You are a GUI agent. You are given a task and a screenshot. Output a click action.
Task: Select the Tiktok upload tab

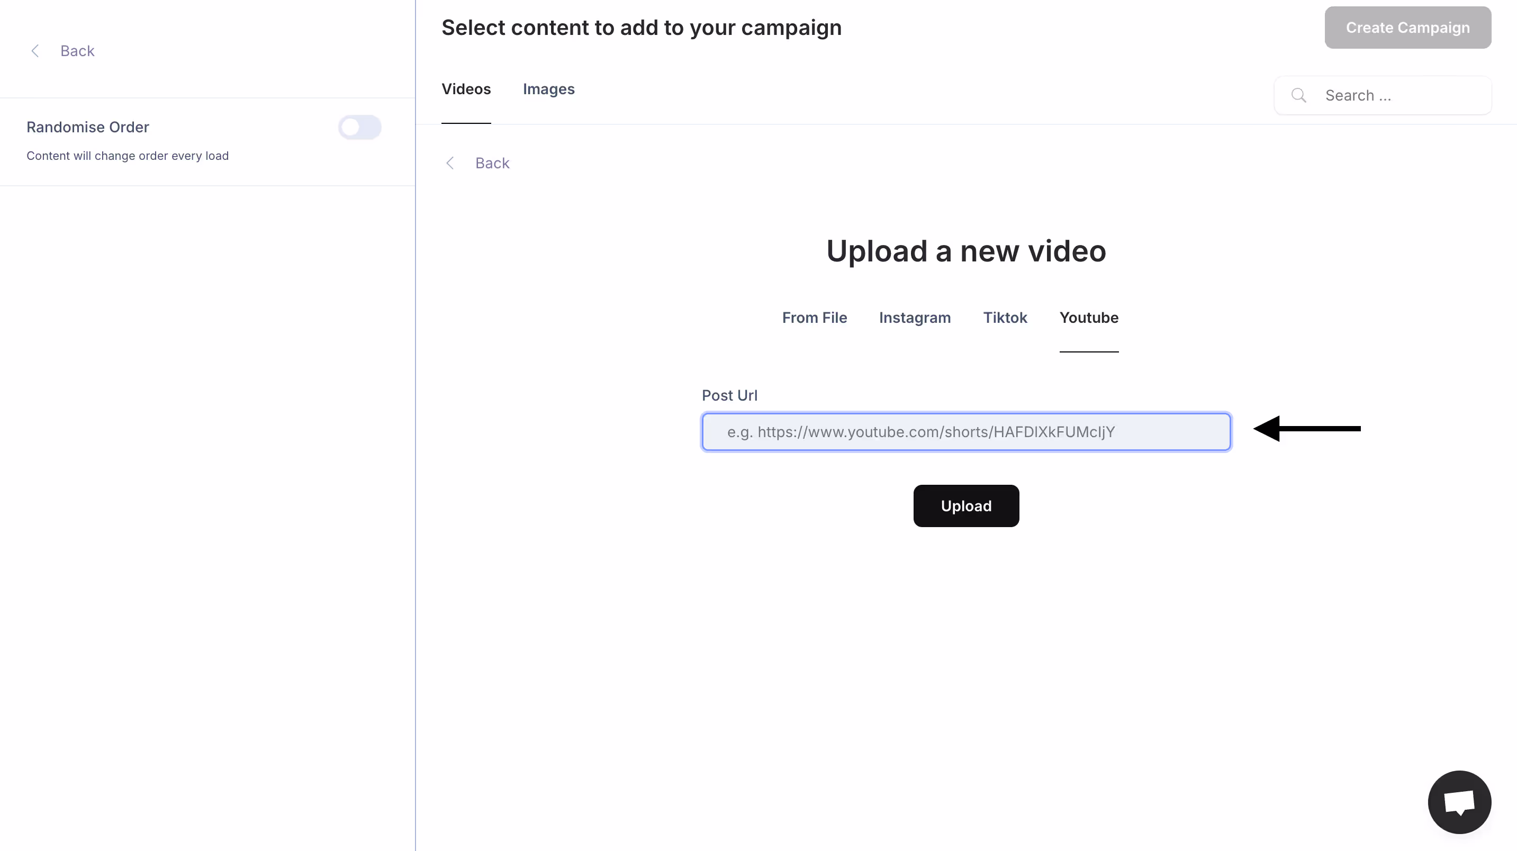click(x=1005, y=318)
